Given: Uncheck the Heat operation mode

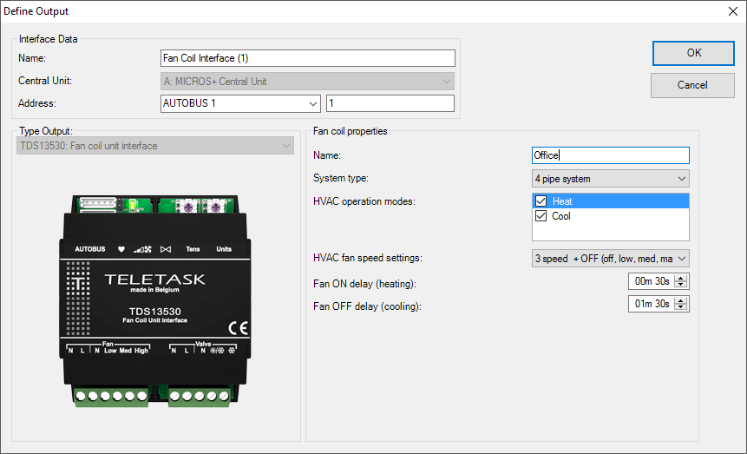Looking at the screenshot, I should pos(541,201).
